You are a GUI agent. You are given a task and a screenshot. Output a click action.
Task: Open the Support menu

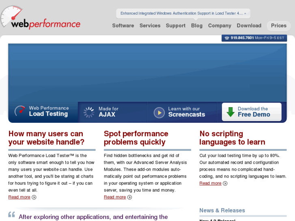(176, 26)
